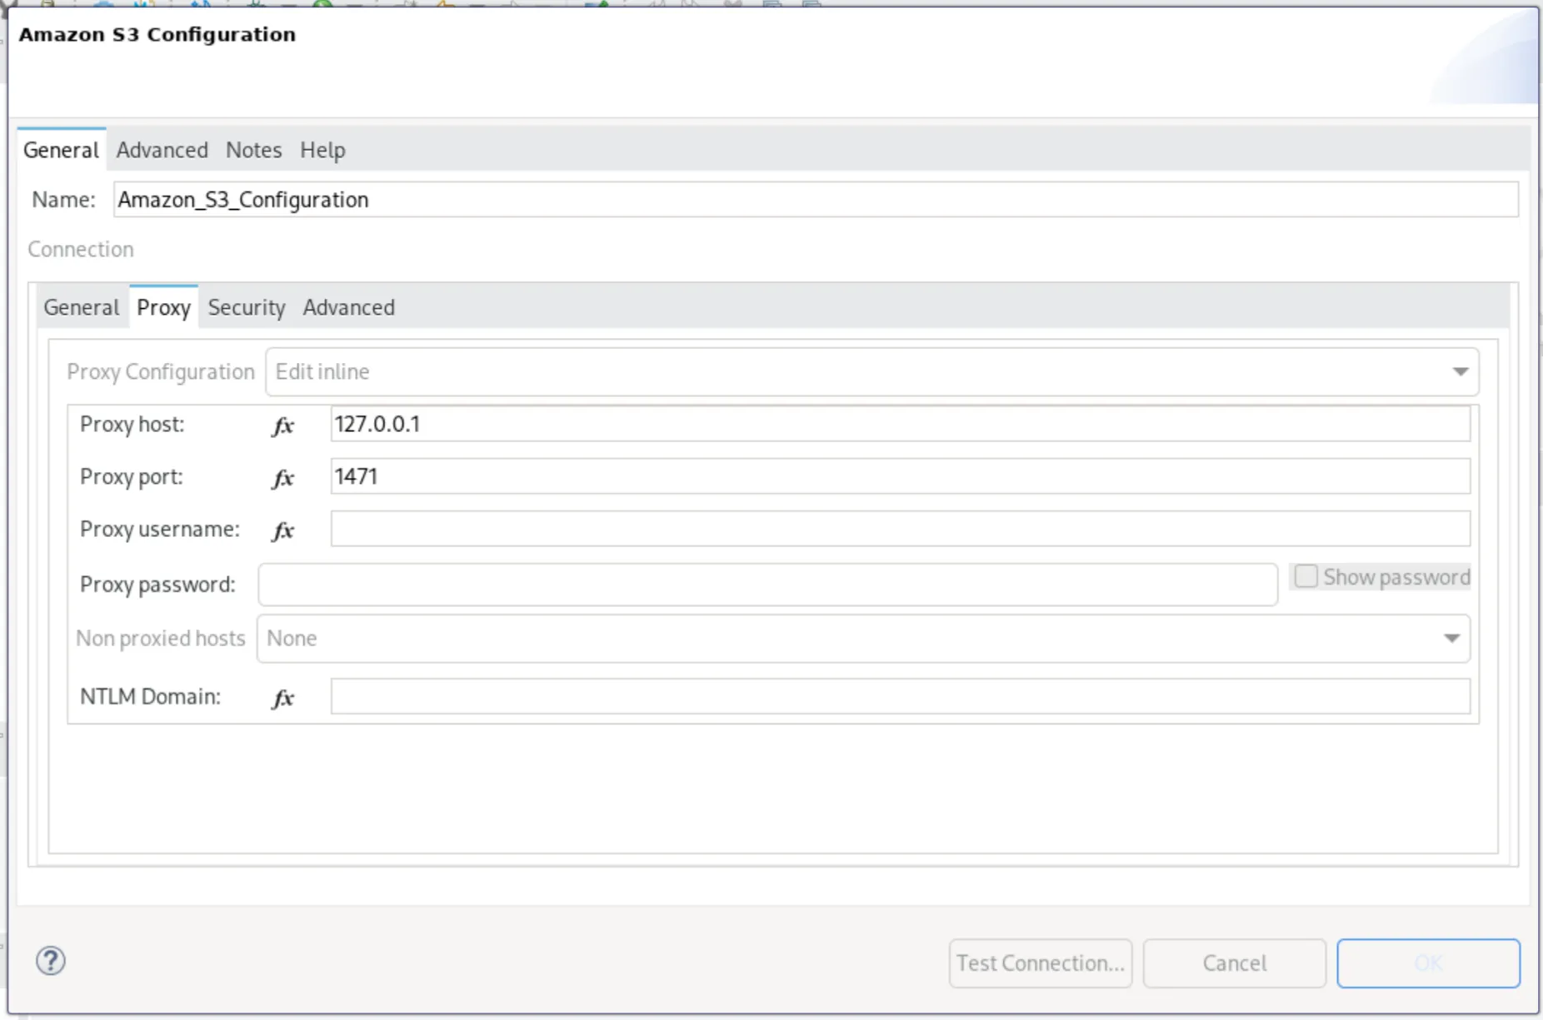Select the Connection General sub-tab
This screenshot has height=1020, width=1543.
pyautogui.click(x=82, y=307)
